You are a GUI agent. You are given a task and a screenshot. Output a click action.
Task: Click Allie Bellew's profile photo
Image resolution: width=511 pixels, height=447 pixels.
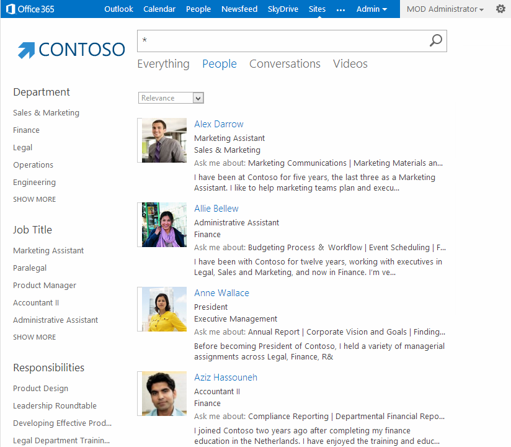click(x=164, y=225)
